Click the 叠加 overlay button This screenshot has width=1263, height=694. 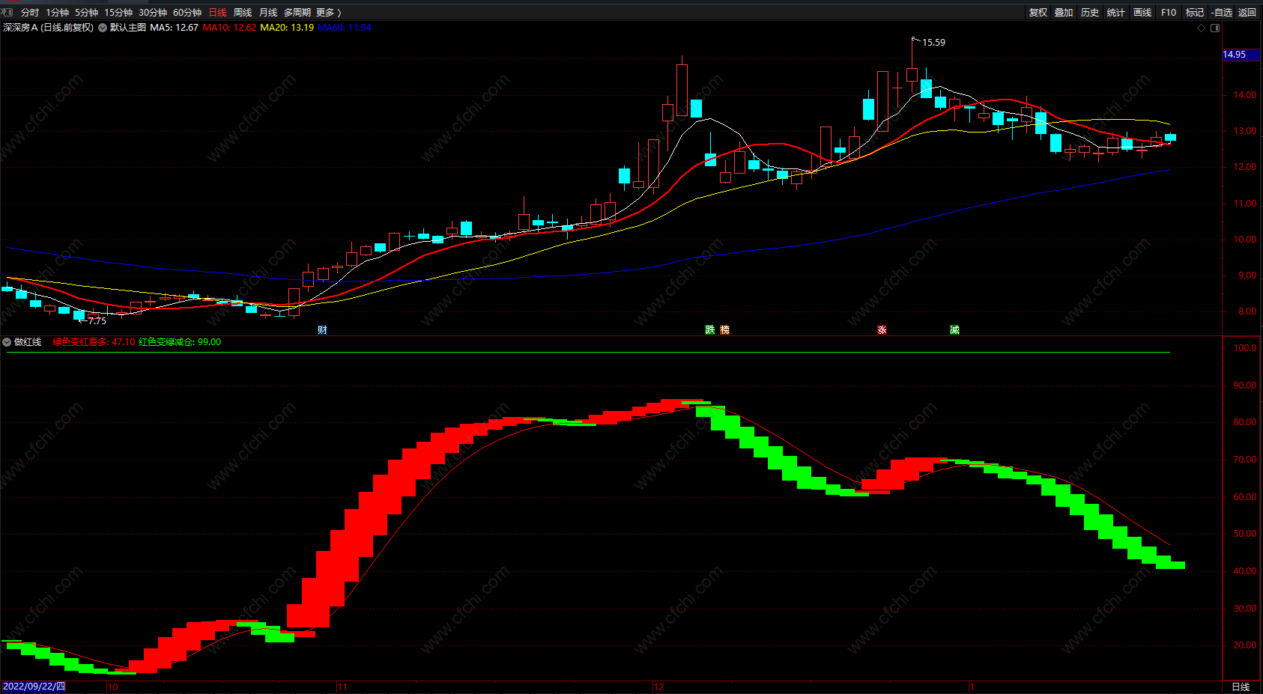(1064, 12)
